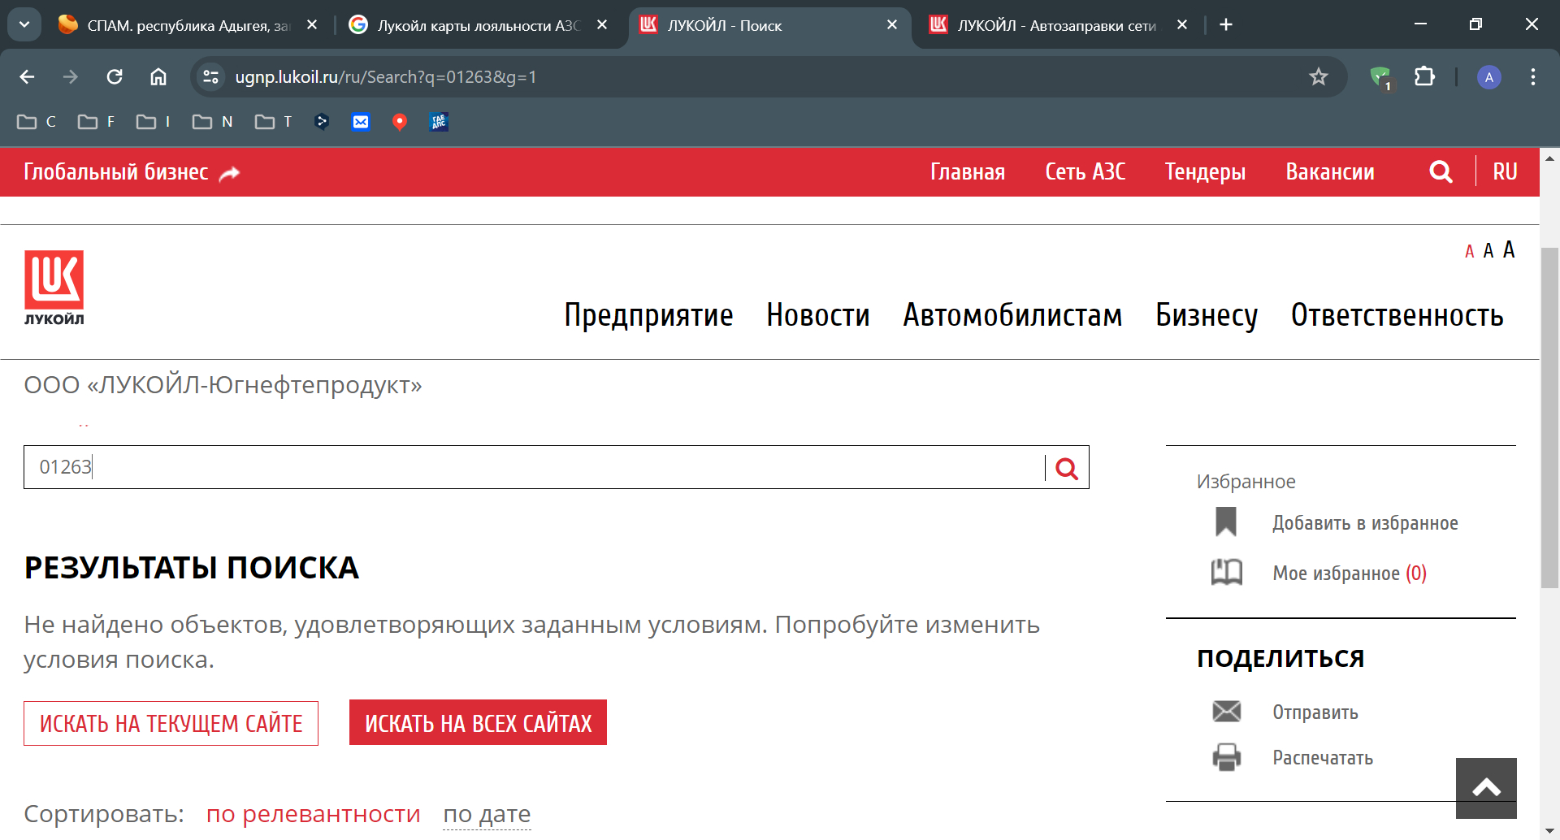Open Мое избранное (0) link
This screenshot has height=840, width=1560.
tap(1350, 574)
